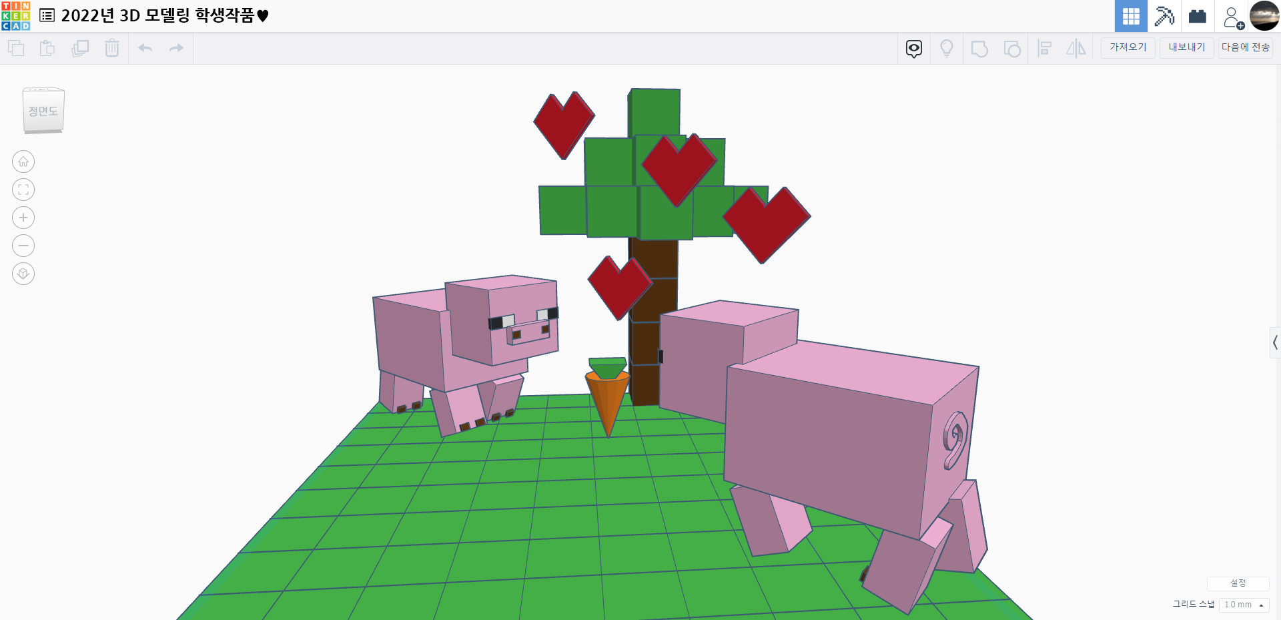Open the Align tool
The width and height of the screenshot is (1281, 620).
tap(1045, 49)
